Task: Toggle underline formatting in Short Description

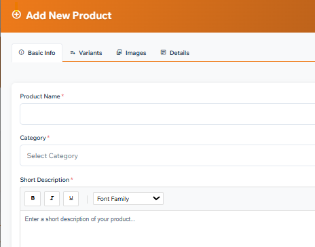Action: (71, 199)
